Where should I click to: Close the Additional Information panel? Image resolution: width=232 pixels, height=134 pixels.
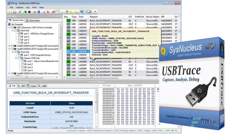pyautogui.click(x=96, y=82)
